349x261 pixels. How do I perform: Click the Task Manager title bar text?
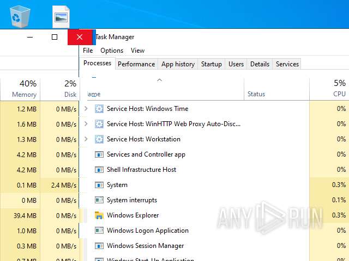(115, 37)
